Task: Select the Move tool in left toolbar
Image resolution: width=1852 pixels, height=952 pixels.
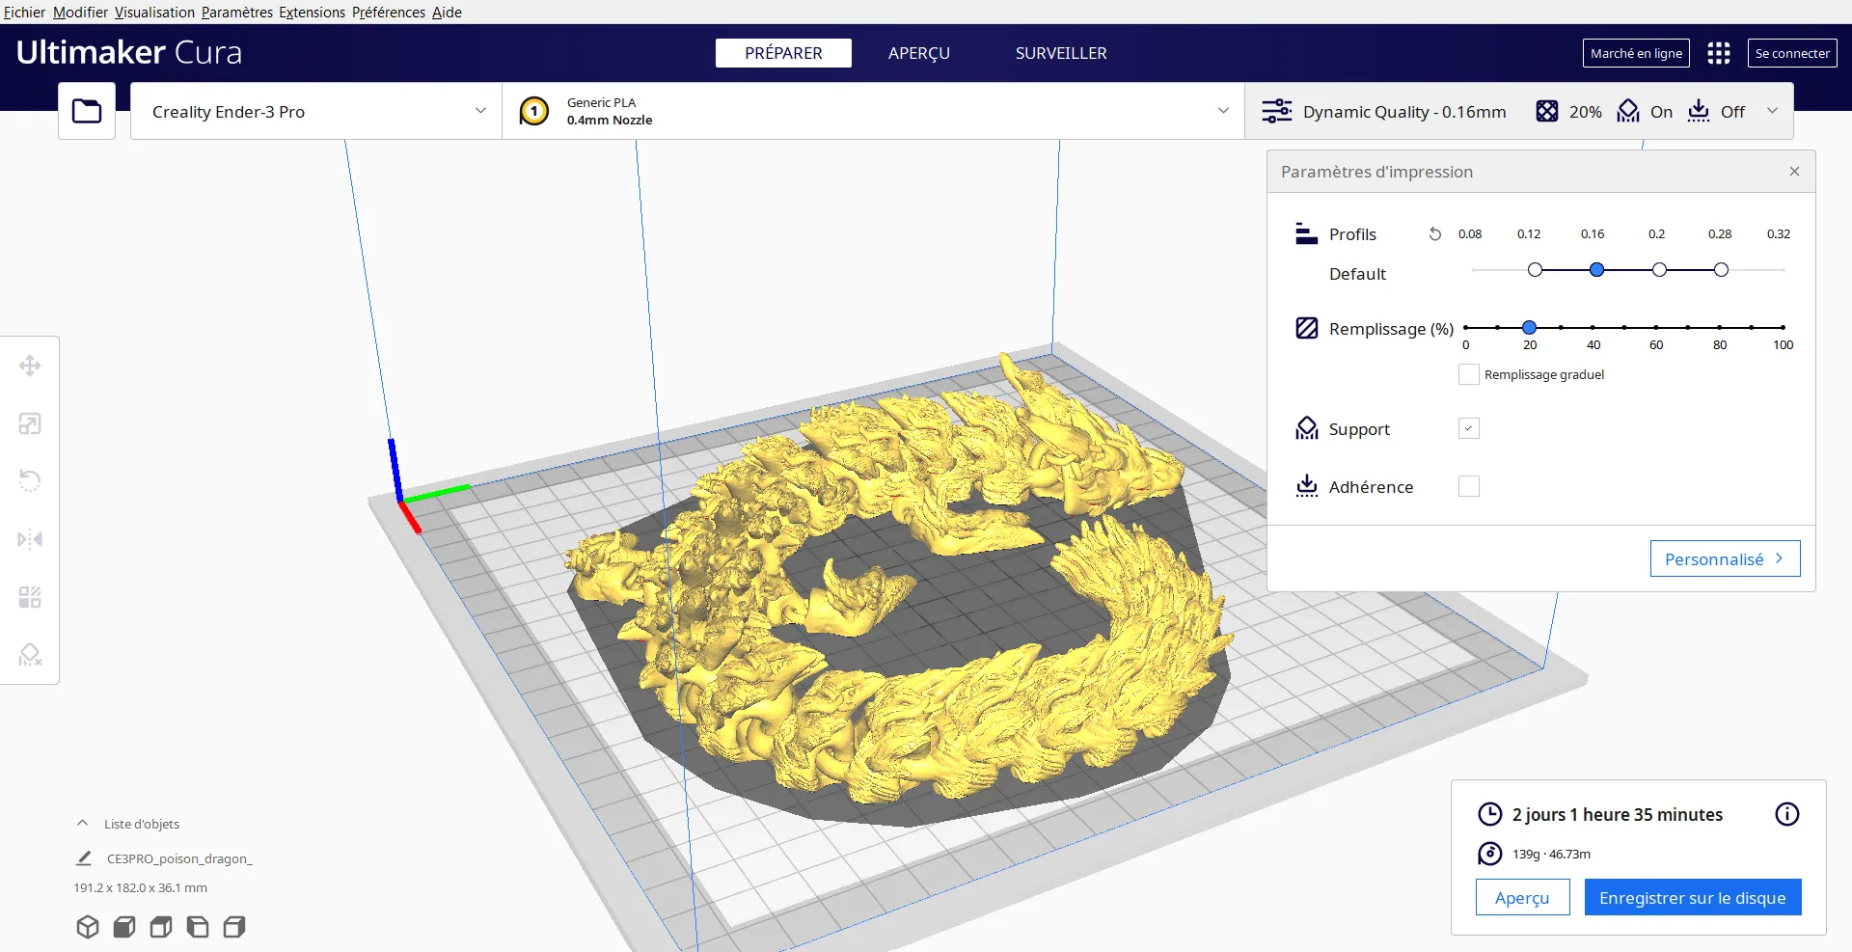Action: coord(30,366)
